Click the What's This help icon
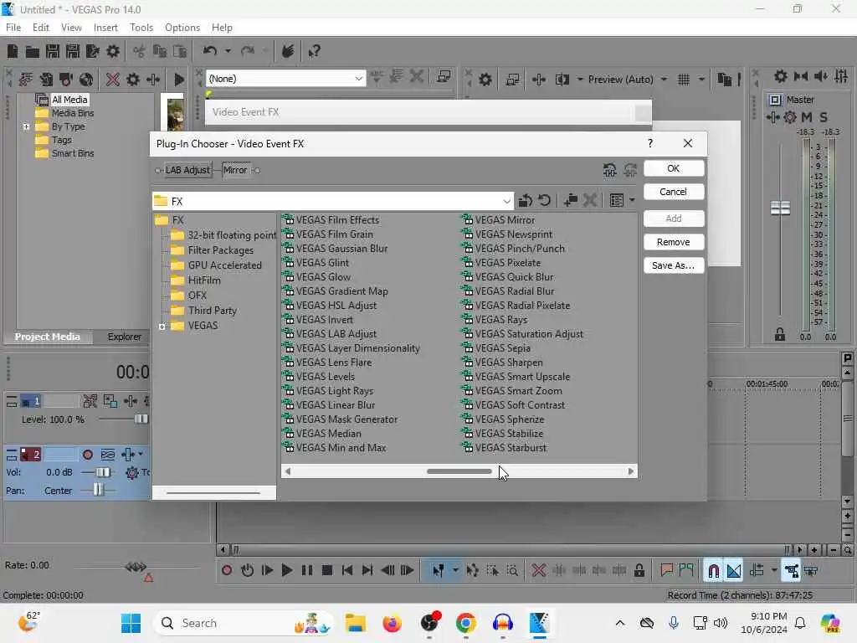The width and height of the screenshot is (857, 643). tap(314, 51)
